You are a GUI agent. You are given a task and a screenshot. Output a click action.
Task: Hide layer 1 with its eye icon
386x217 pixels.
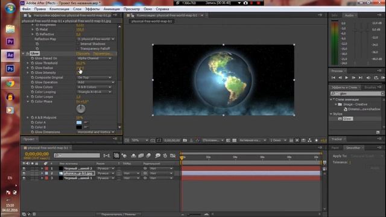pyautogui.click(x=24, y=169)
